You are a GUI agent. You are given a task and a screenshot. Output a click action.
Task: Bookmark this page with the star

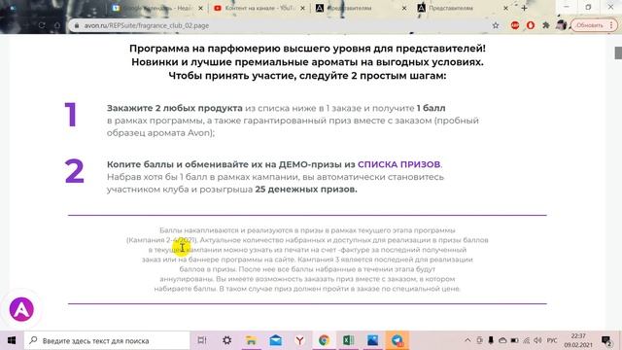[496, 25]
